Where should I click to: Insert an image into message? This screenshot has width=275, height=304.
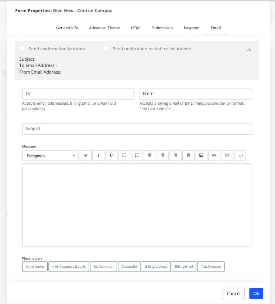point(202,155)
